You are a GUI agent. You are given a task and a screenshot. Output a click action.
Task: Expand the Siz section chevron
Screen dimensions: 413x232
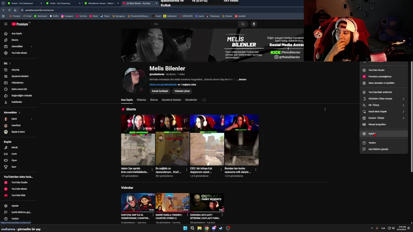[x=10, y=63]
